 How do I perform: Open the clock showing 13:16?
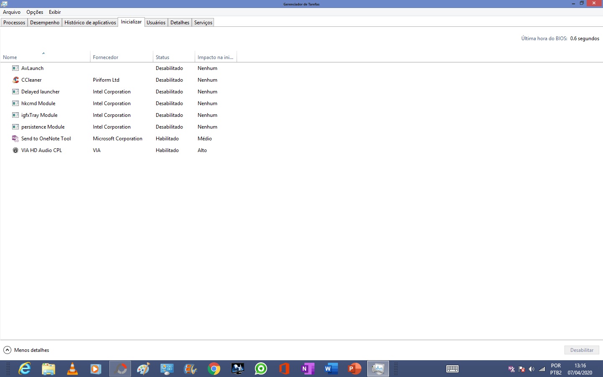pyautogui.click(x=580, y=369)
